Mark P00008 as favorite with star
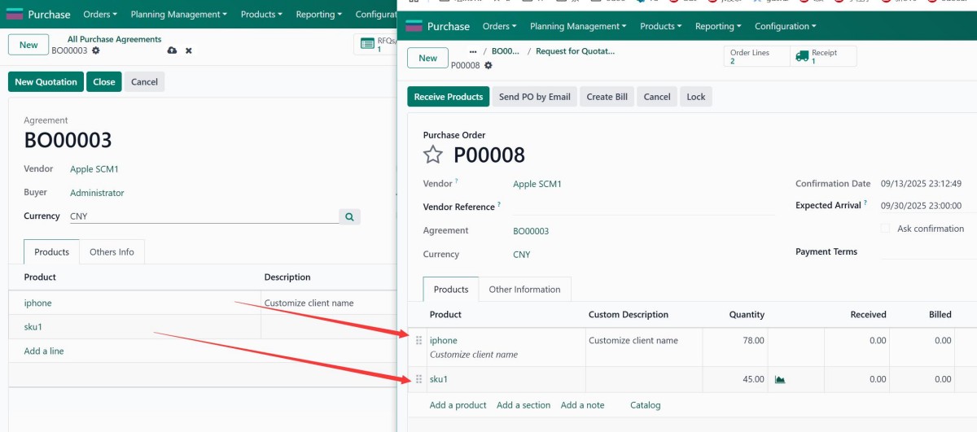The image size is (977, 432). tap(433, 155)
